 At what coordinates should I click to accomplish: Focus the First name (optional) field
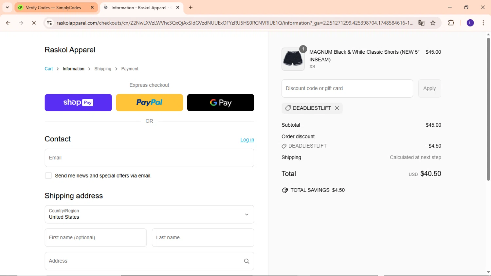tap(96, 238)
